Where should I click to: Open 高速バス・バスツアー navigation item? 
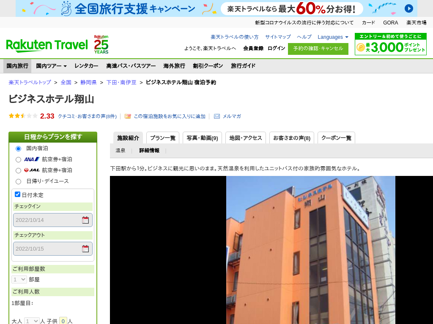pos(131,66)
